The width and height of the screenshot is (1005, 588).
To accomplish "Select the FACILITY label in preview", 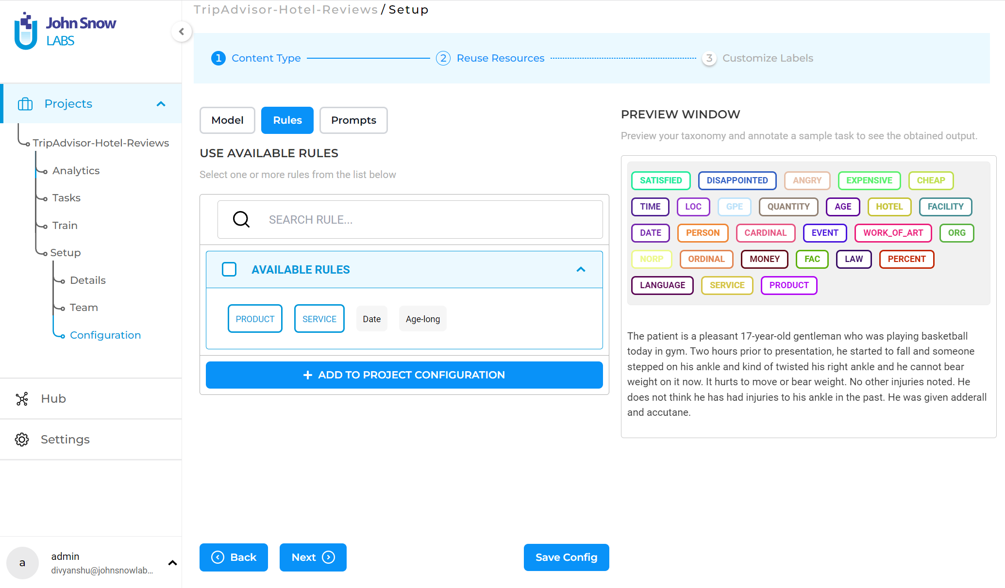I will point(945,207).
